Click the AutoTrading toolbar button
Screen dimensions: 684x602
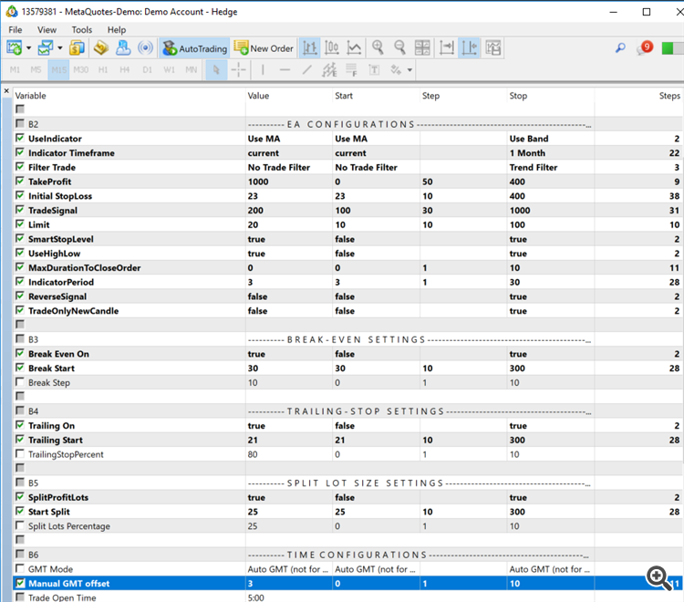192,48
